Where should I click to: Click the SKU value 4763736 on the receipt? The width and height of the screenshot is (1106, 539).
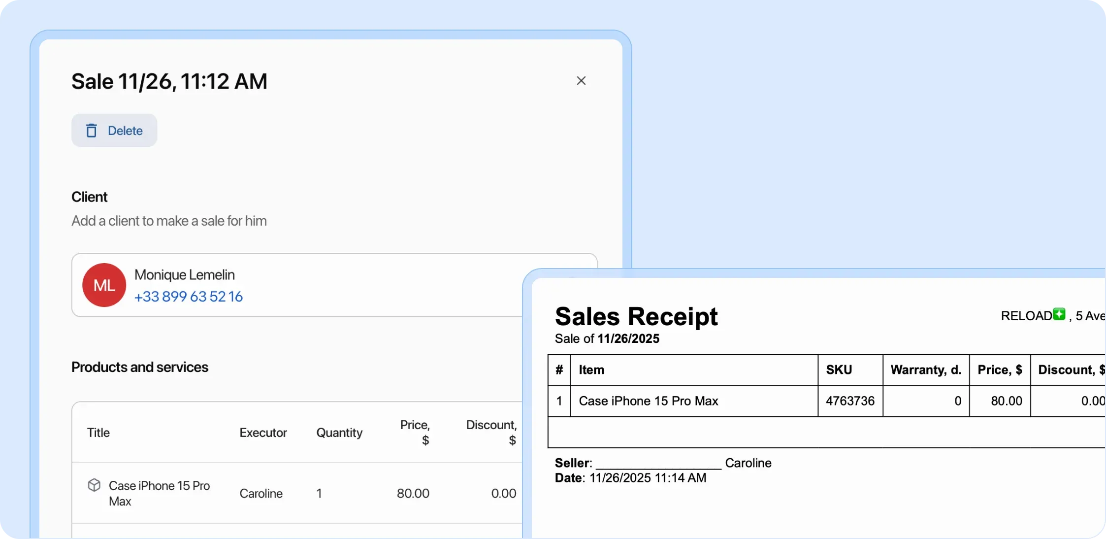tap(850, 401)
